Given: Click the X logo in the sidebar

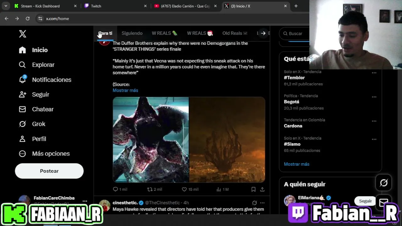Looking at the screenshot, I should [23, 34].
